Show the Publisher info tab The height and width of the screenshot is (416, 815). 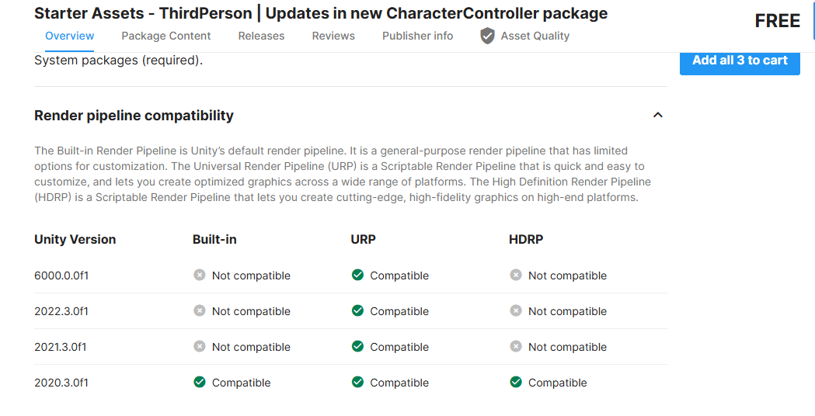click(417, 36)
